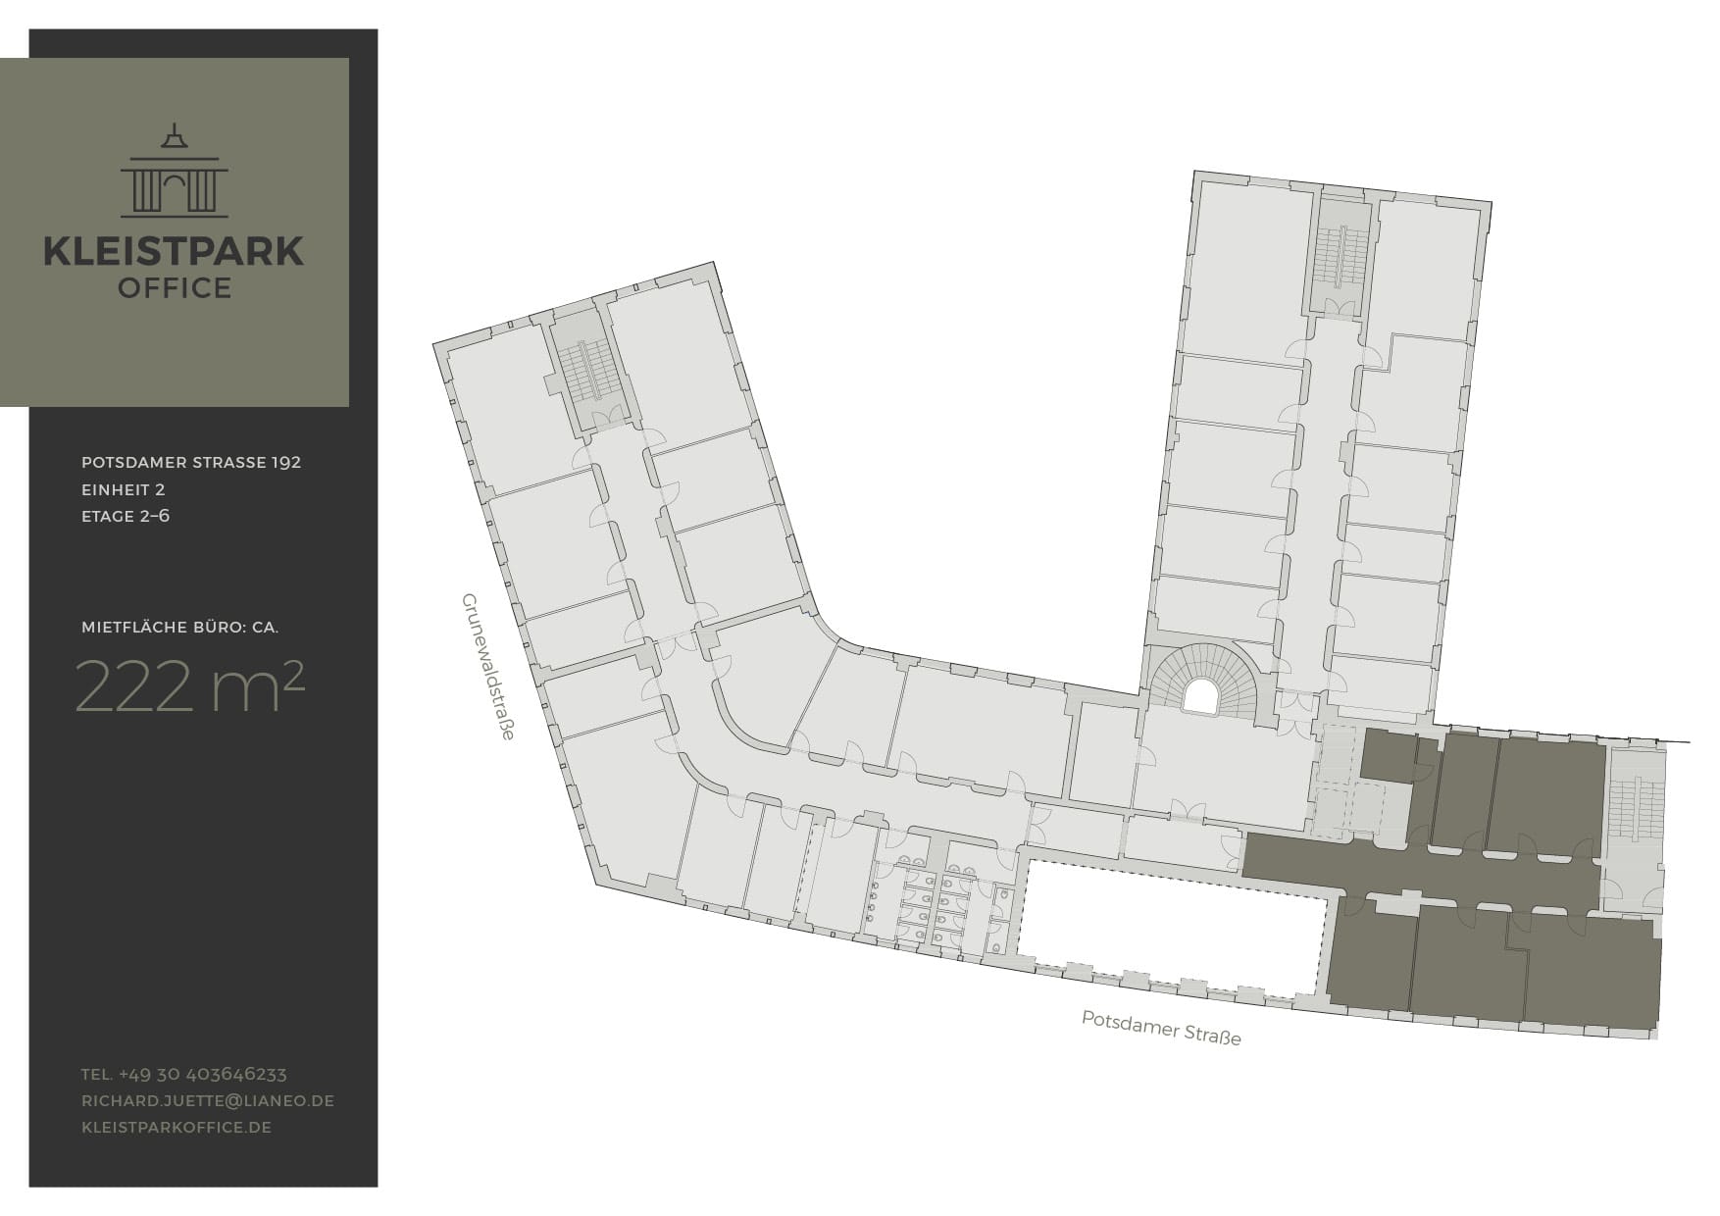Select the 222 m² area figure
1720x1216 pixels.
189,685
